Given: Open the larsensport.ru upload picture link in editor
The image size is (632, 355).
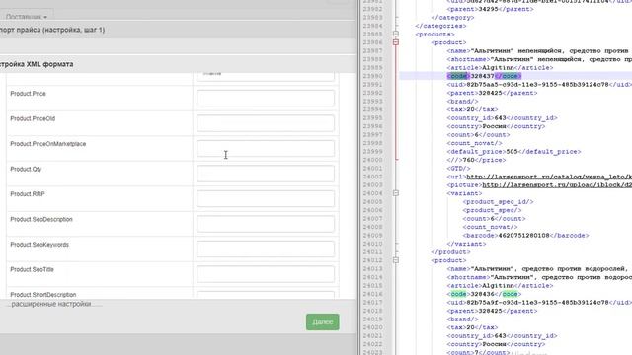Looking at the screenshot, I should (557, 185).
